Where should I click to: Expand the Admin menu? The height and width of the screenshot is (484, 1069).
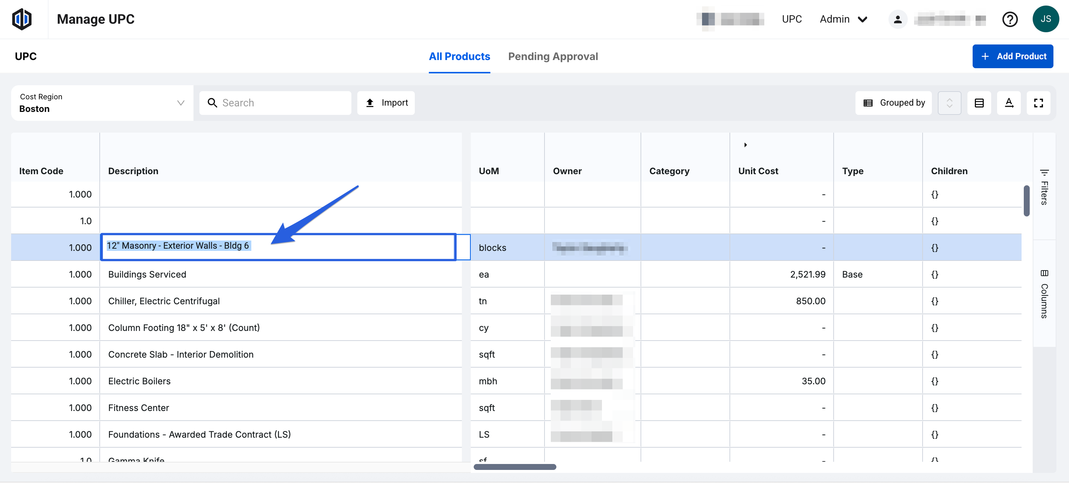coord(843,19)
